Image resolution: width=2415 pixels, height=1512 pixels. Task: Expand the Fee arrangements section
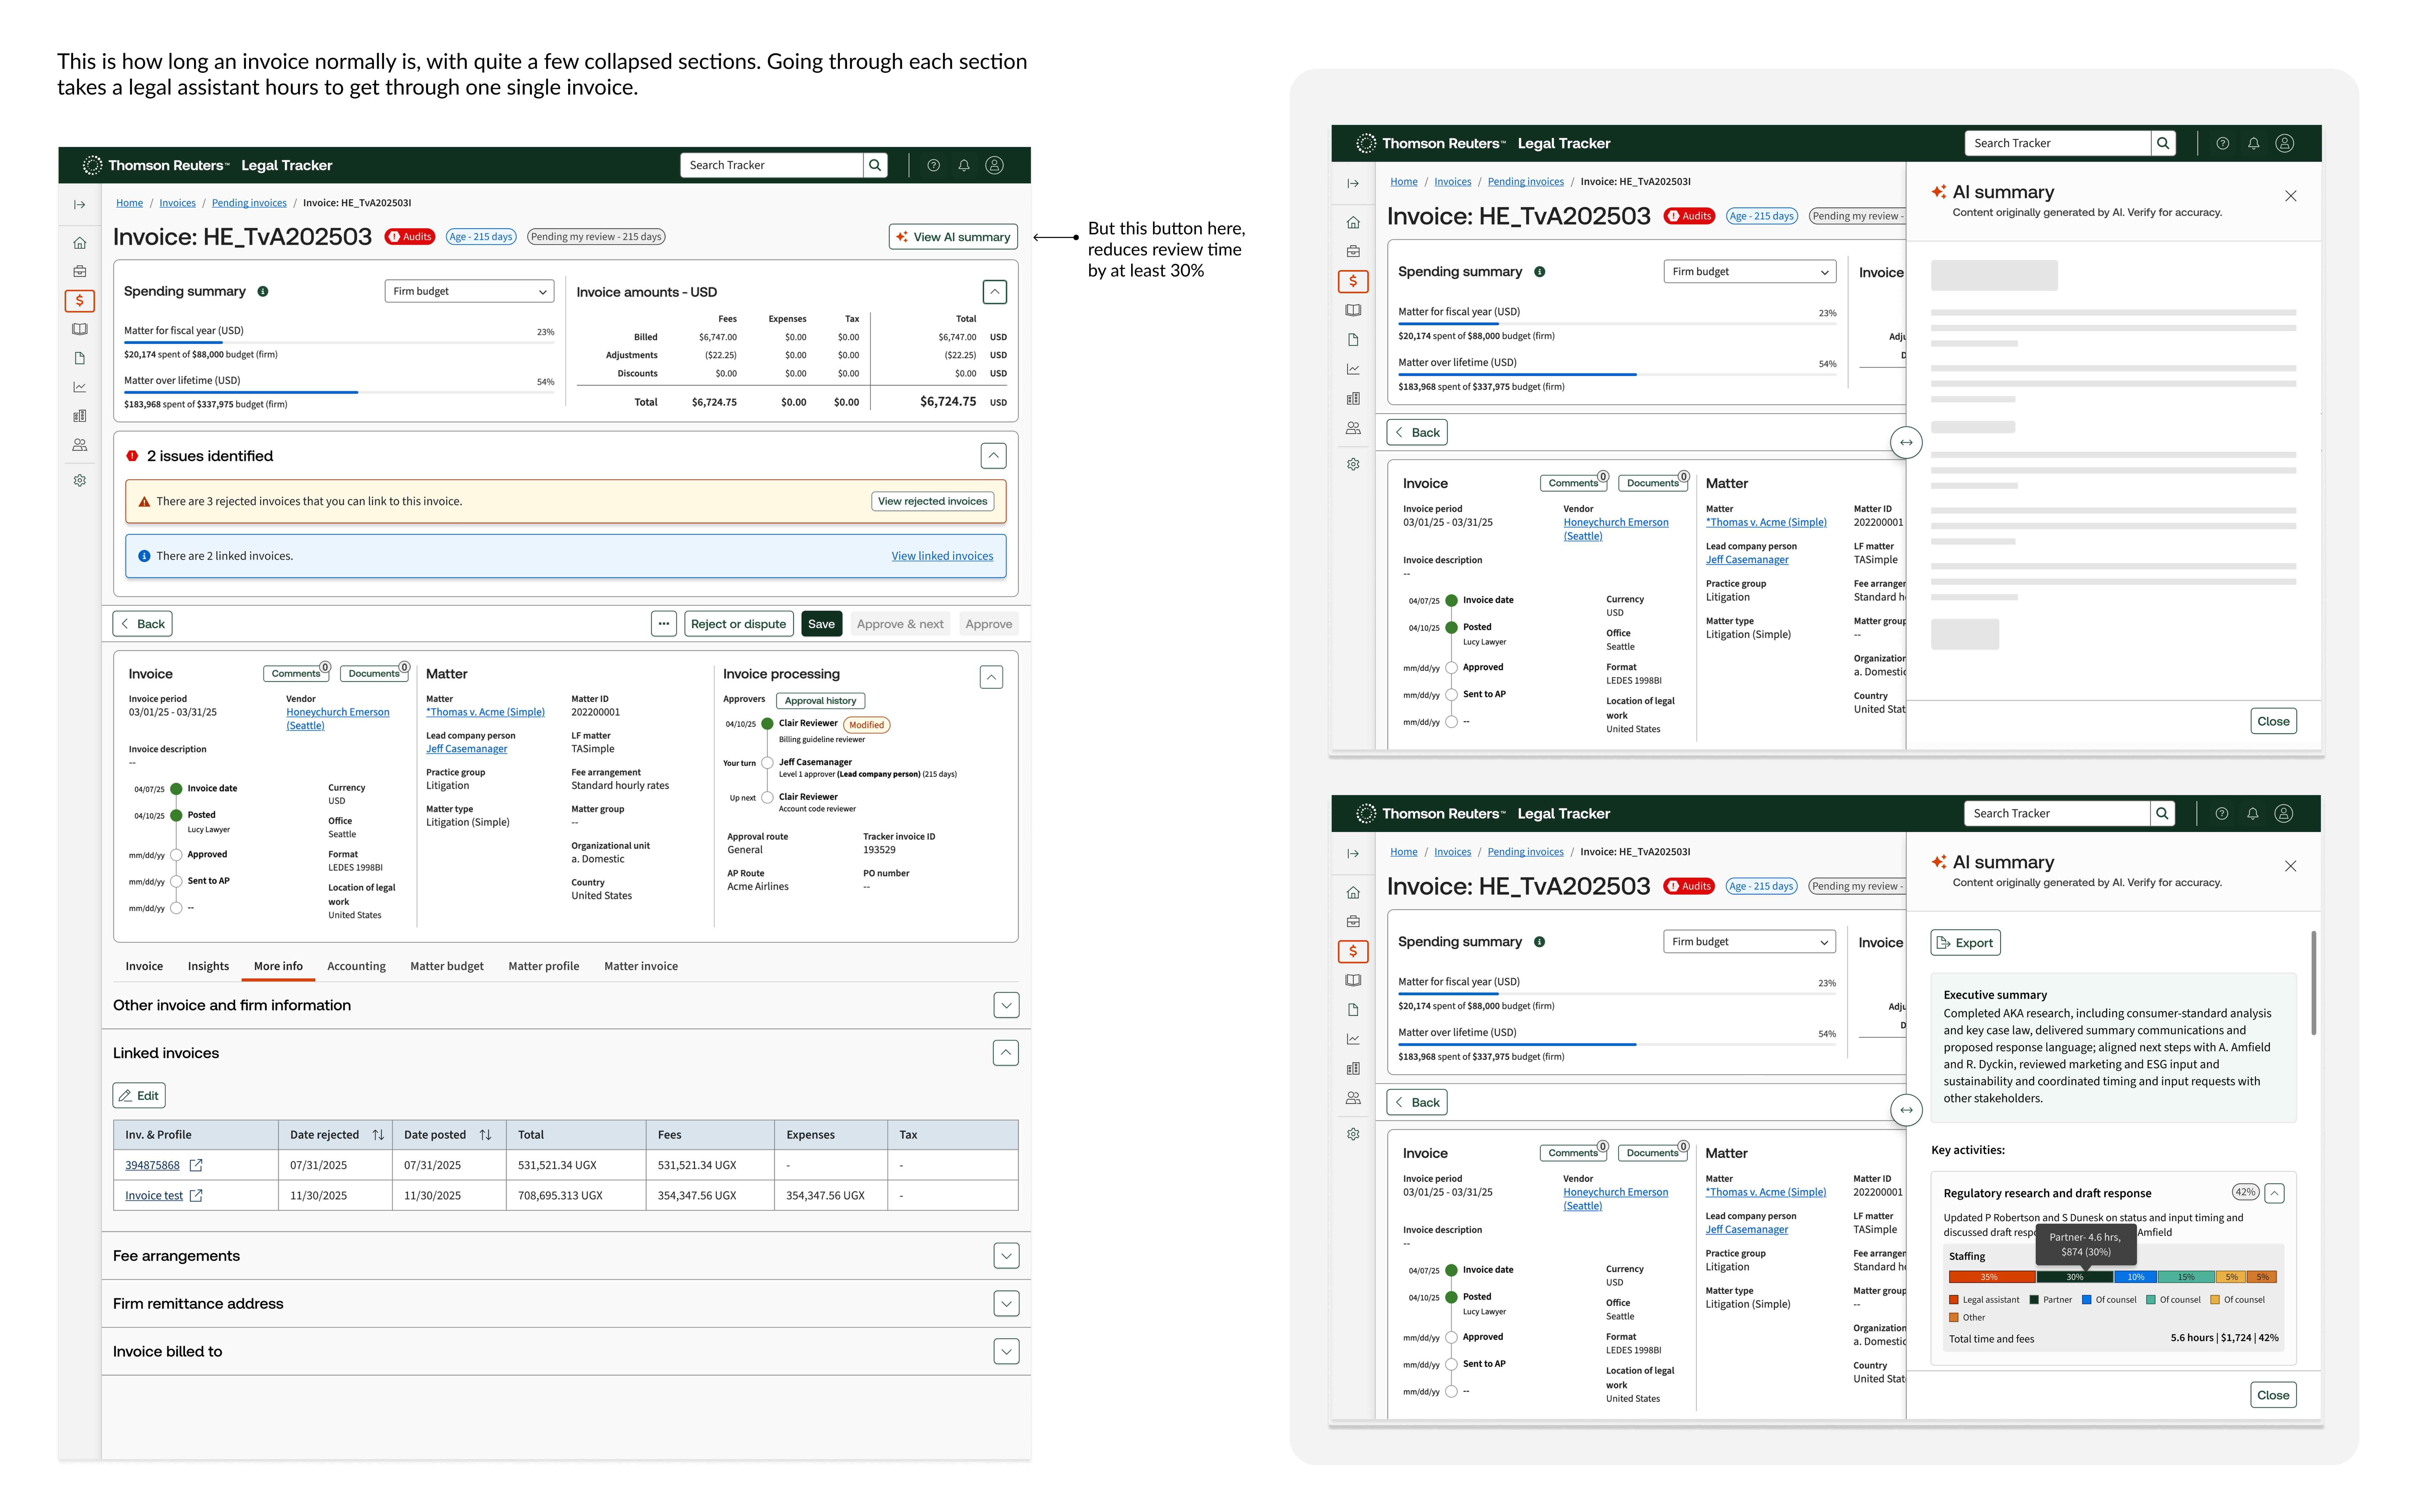(x=1006, y=1256)
